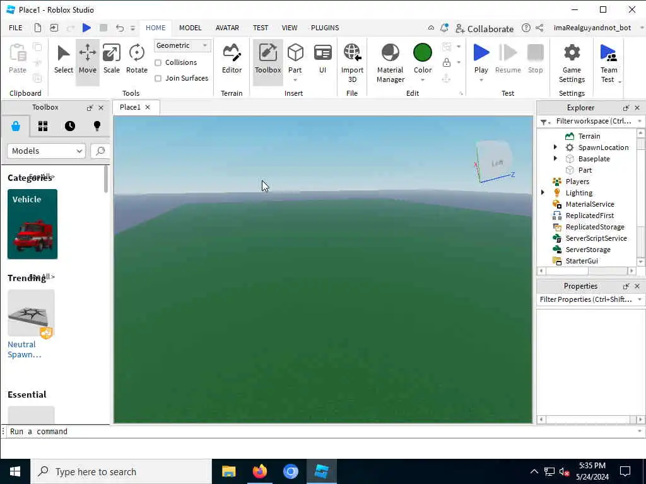
Task: Open the FILE menu
Action: 16,28
